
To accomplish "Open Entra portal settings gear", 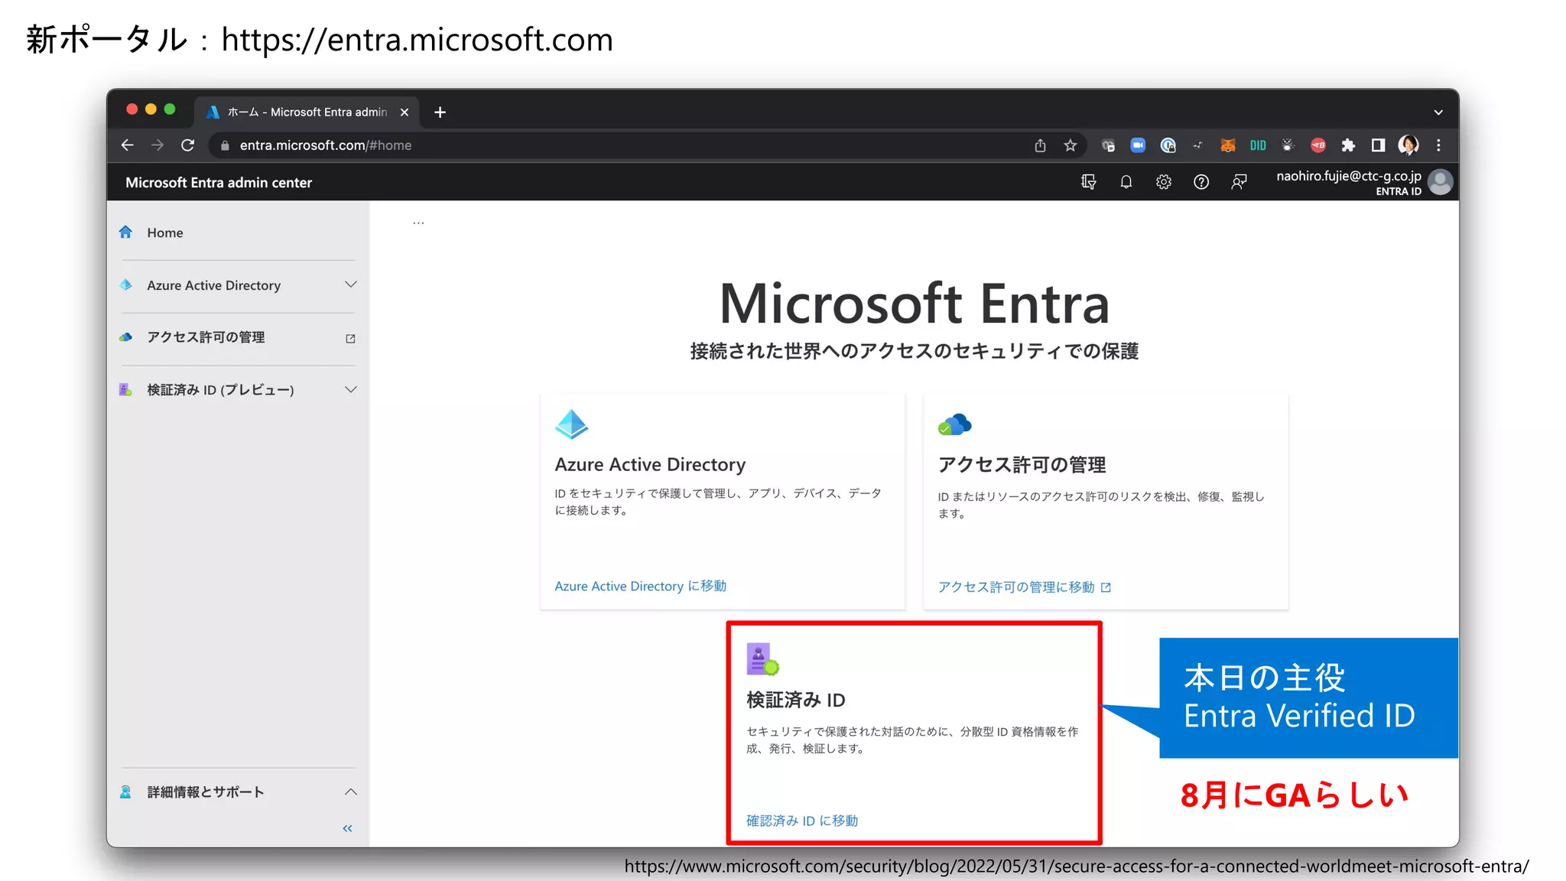I will 1164,182.
